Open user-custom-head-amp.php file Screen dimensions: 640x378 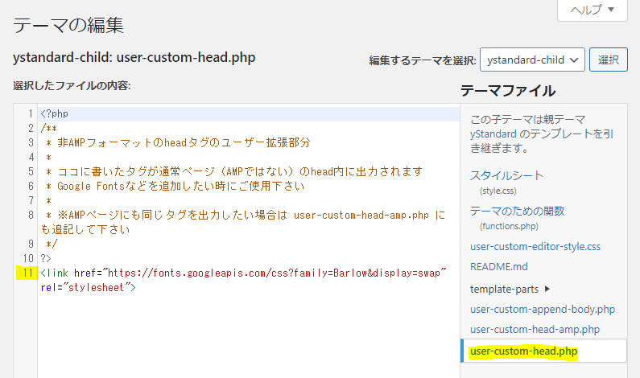[535, 330]
